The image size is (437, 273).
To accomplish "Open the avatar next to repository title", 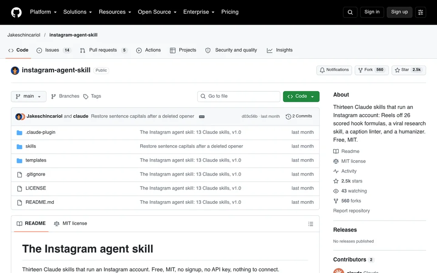I will click(x=15, y=71).
